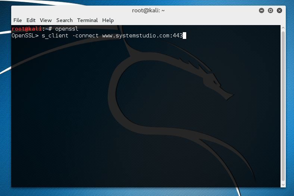Click the 'root@kali: ~' window title

(148, 10)
